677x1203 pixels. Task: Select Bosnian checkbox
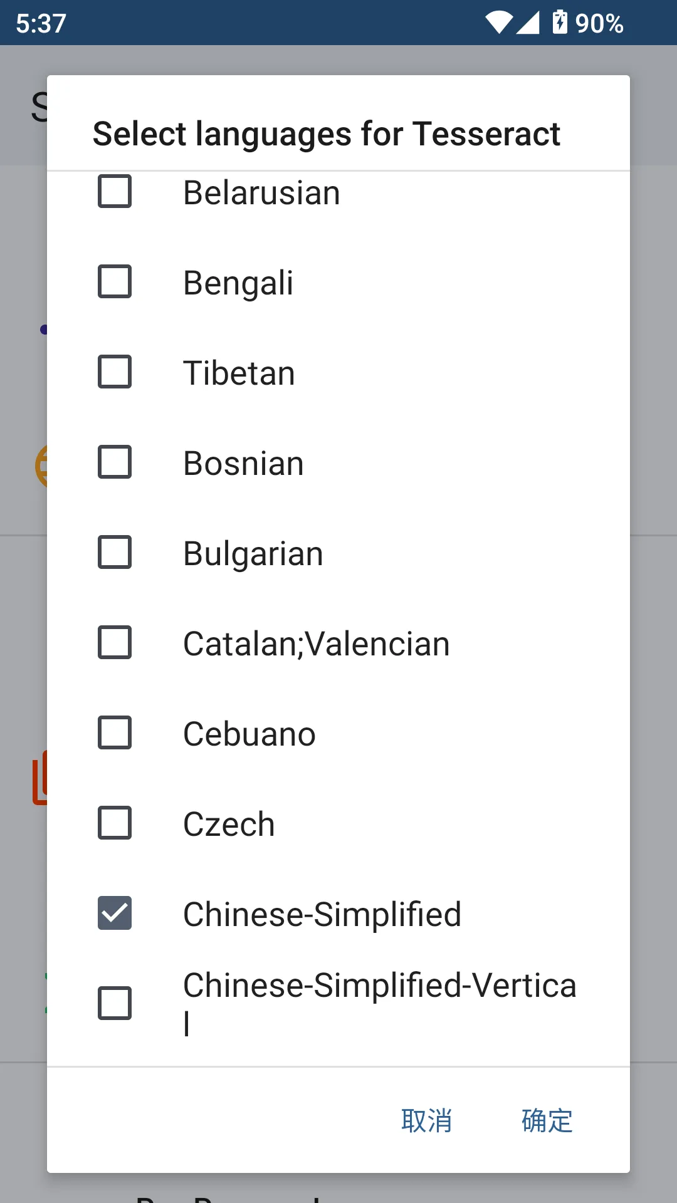pyautogui.click(x=115, y=462)
